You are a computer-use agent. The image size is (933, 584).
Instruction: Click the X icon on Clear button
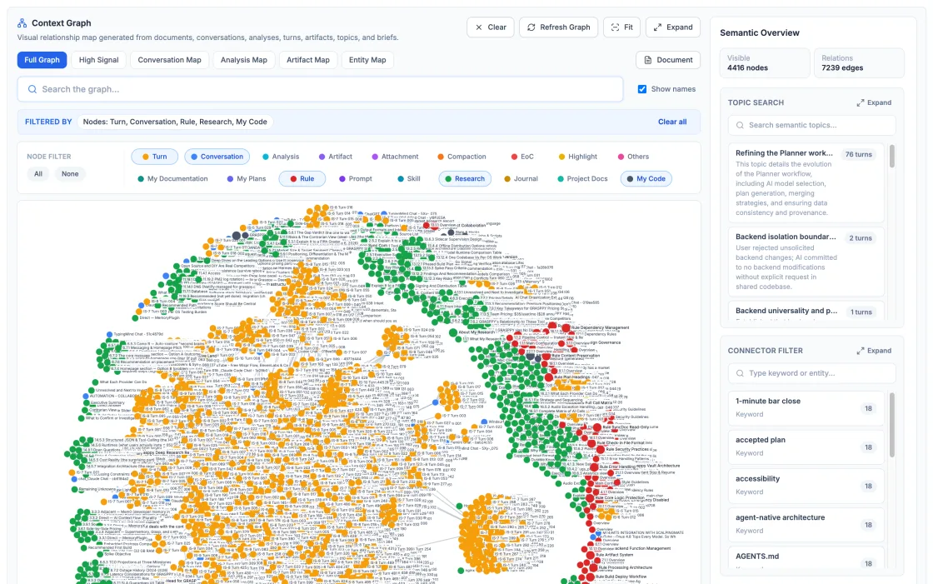[x=478, y=27]
